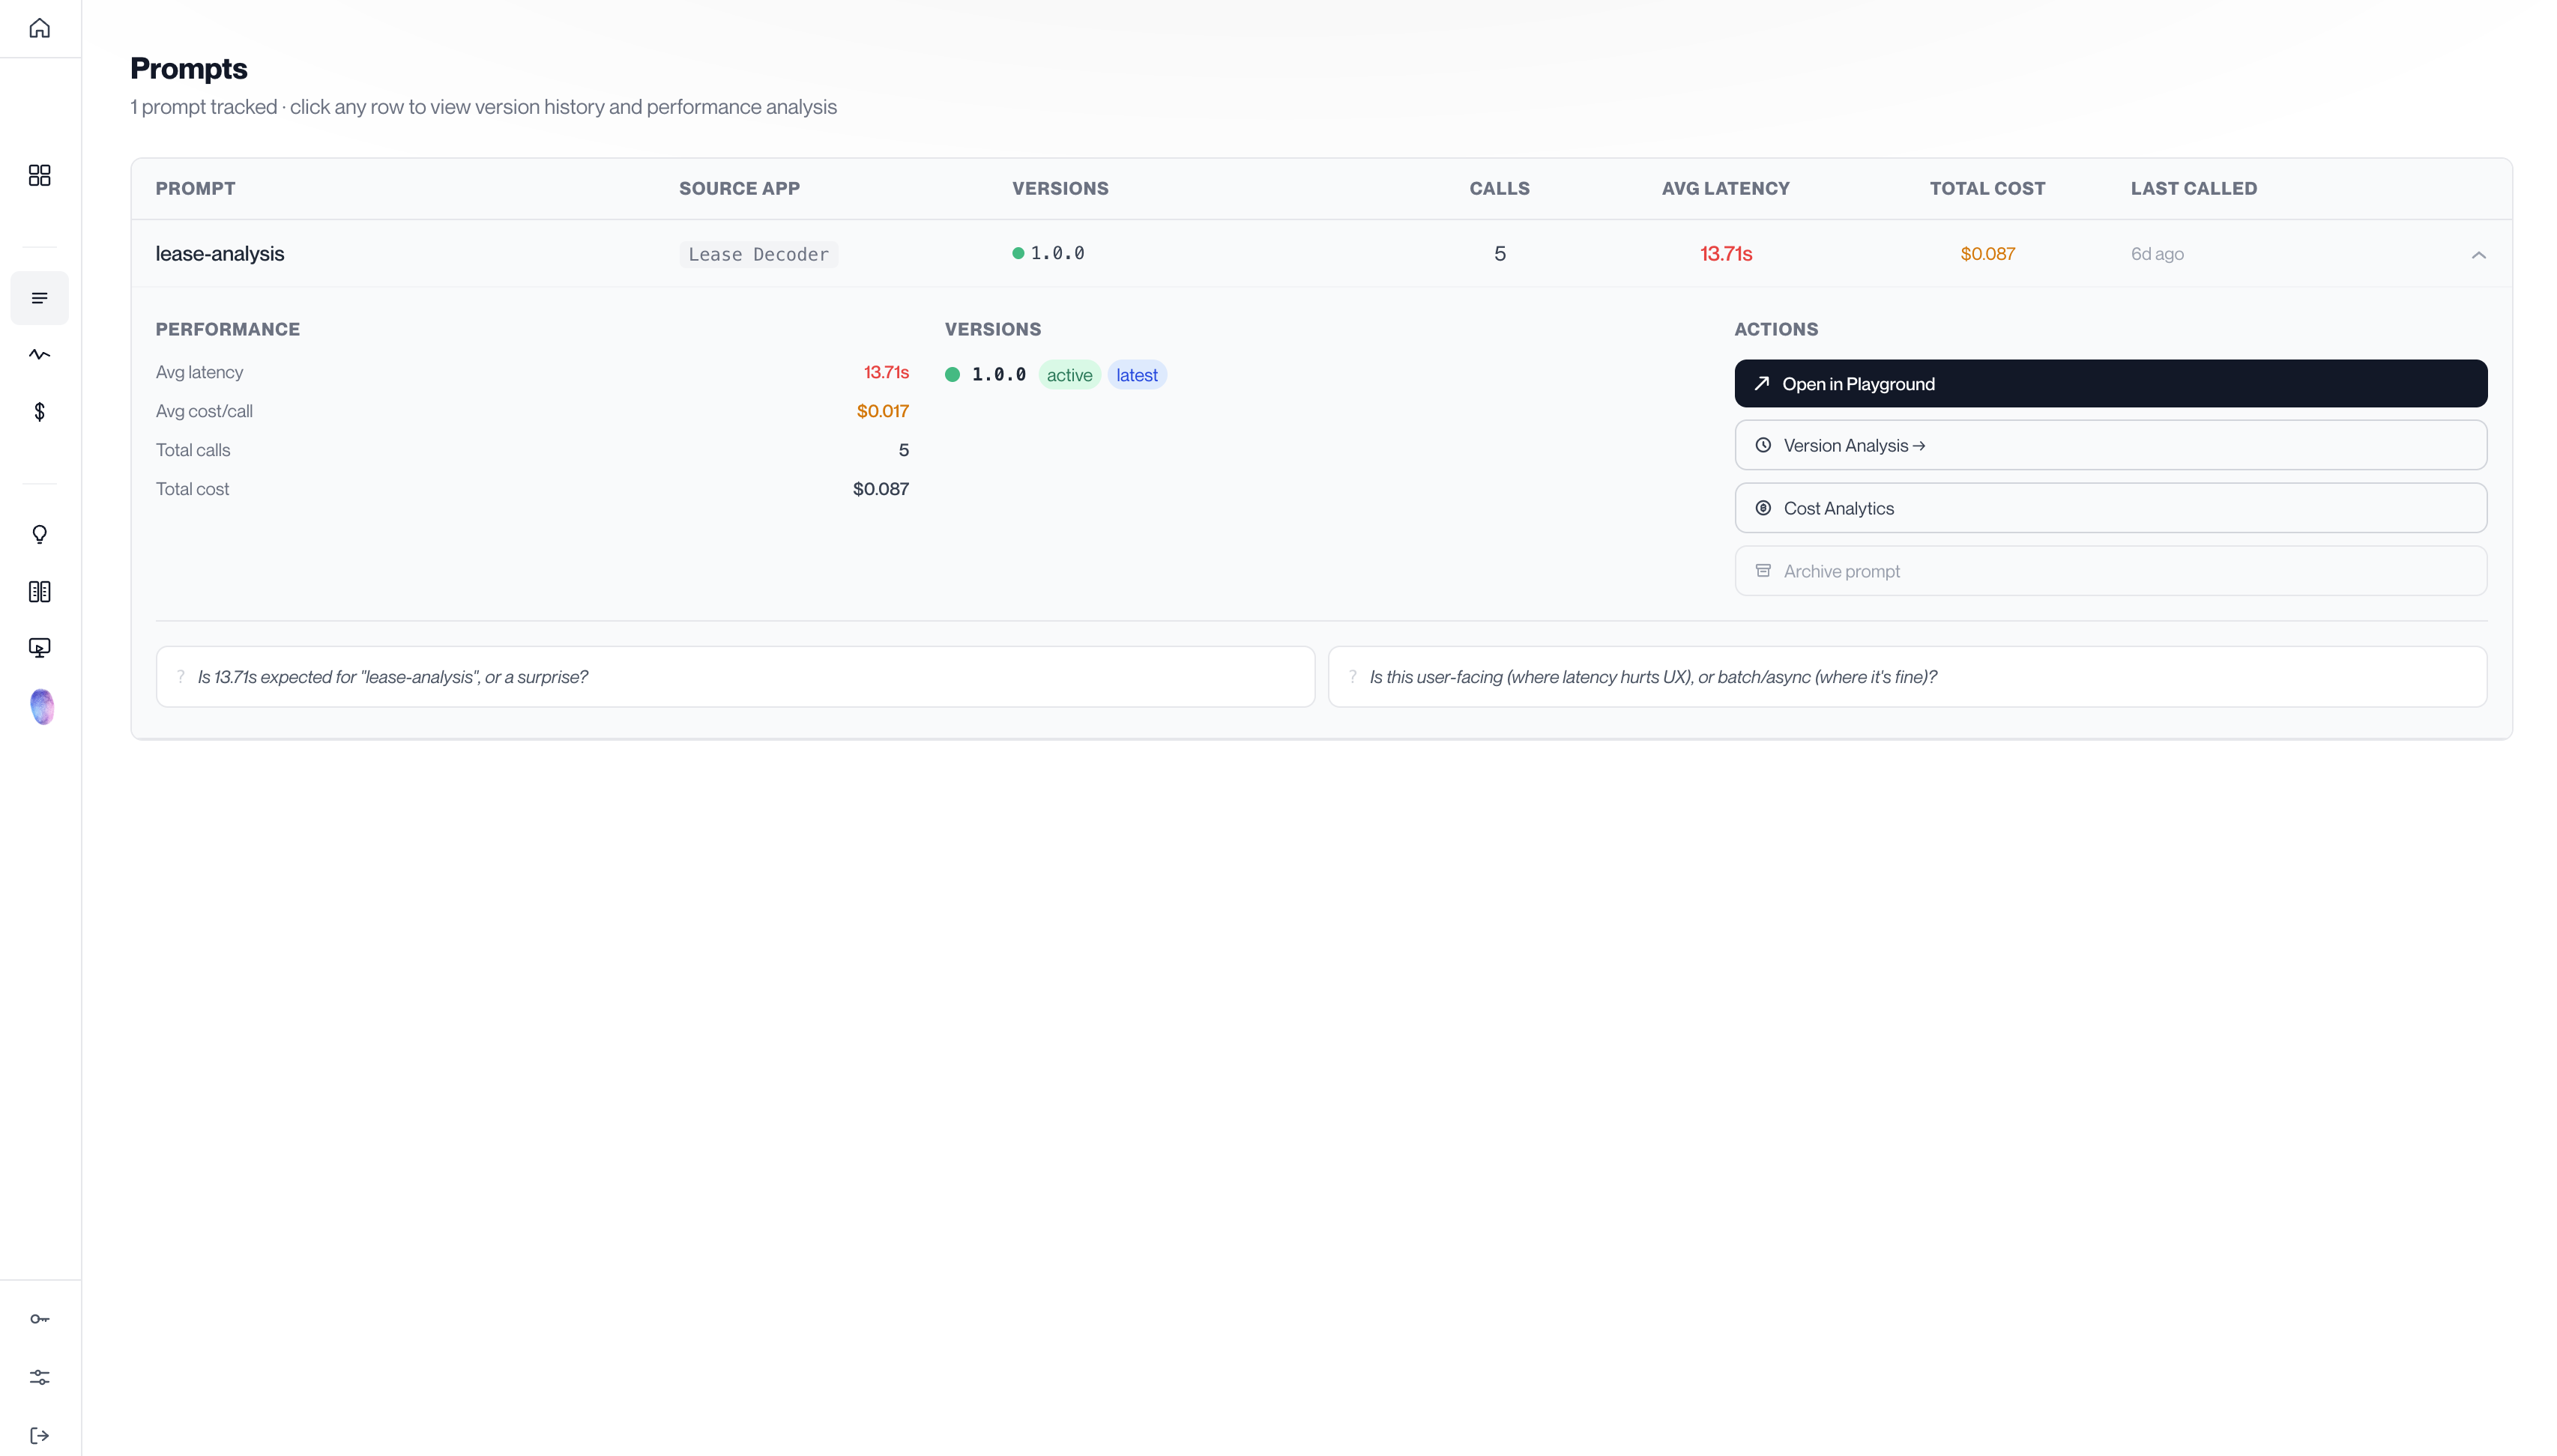Click the latency question suggestion field
The height and width of the screenshot is (1456, 2557).
coord(735,676)
